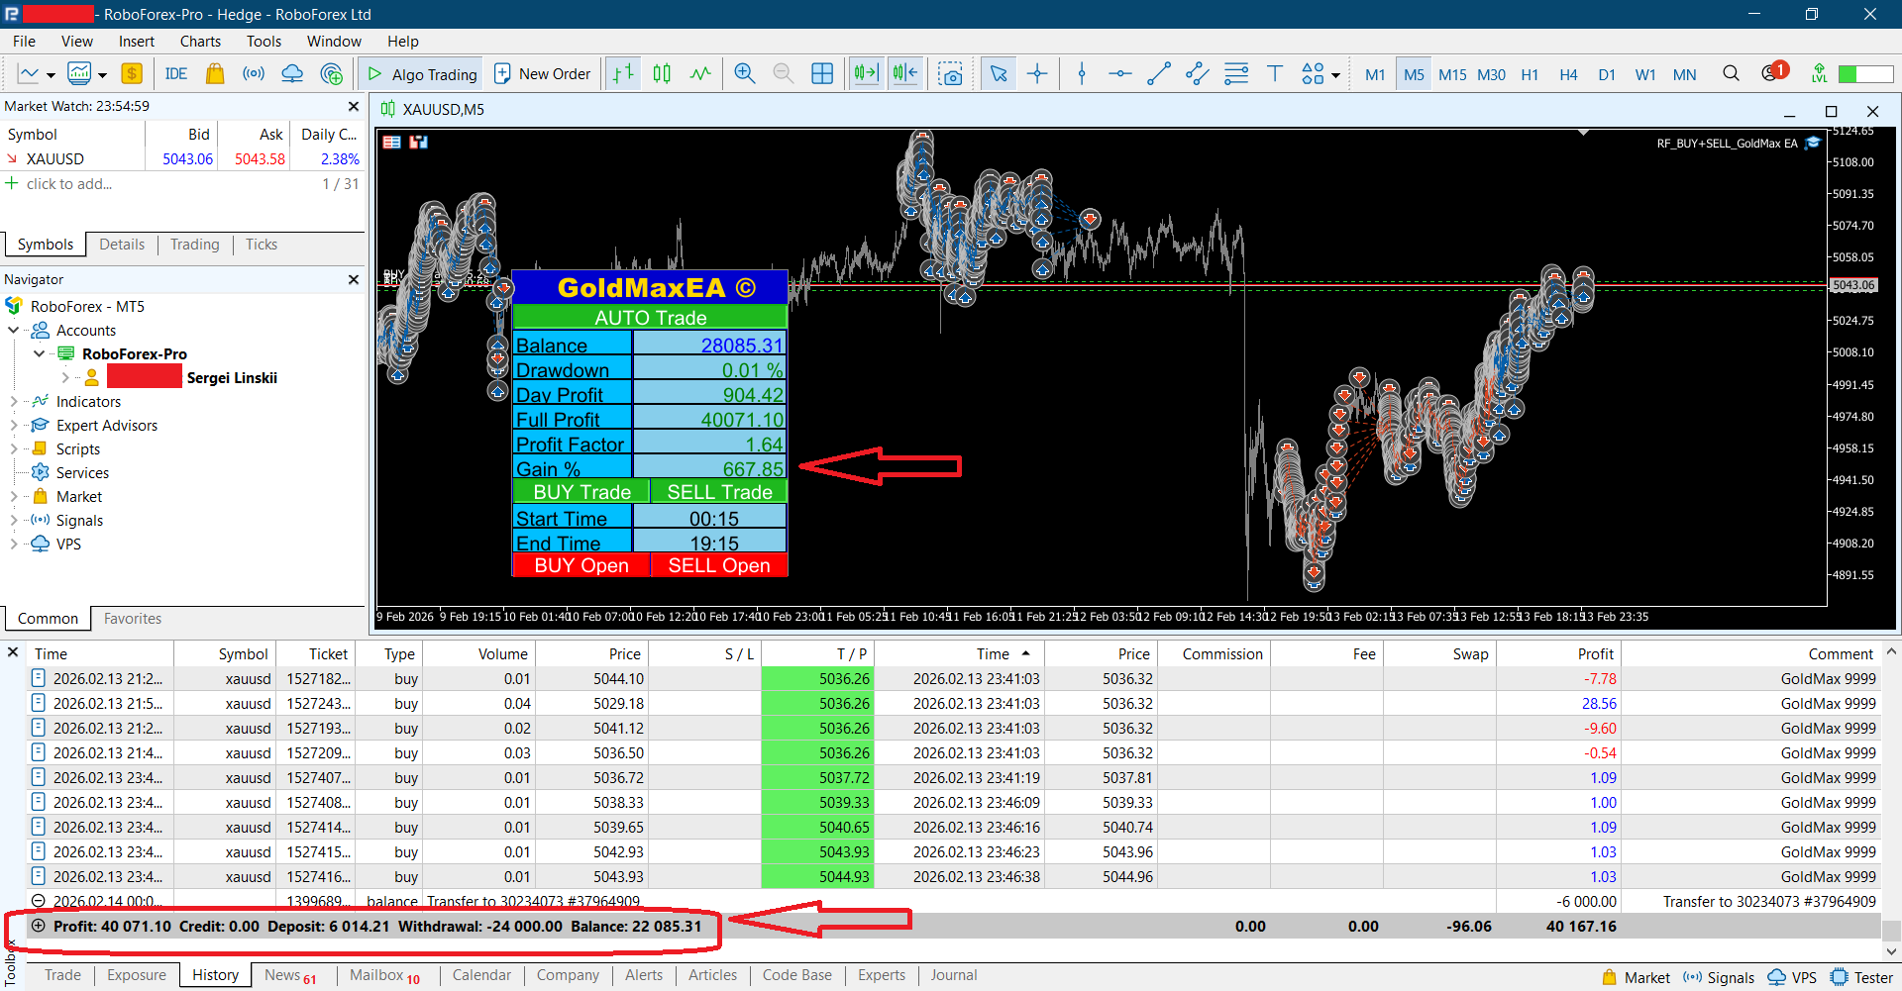1902x991 pixels.
Task: Click 'click to add...' symbol field
Action: pyautogui.click(x=69, y=184)
